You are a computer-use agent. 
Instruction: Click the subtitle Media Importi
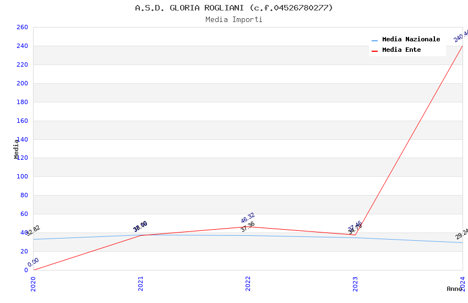click(x=234, y=20)
